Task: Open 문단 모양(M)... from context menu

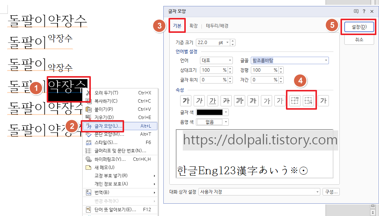Action: point(120,134)
